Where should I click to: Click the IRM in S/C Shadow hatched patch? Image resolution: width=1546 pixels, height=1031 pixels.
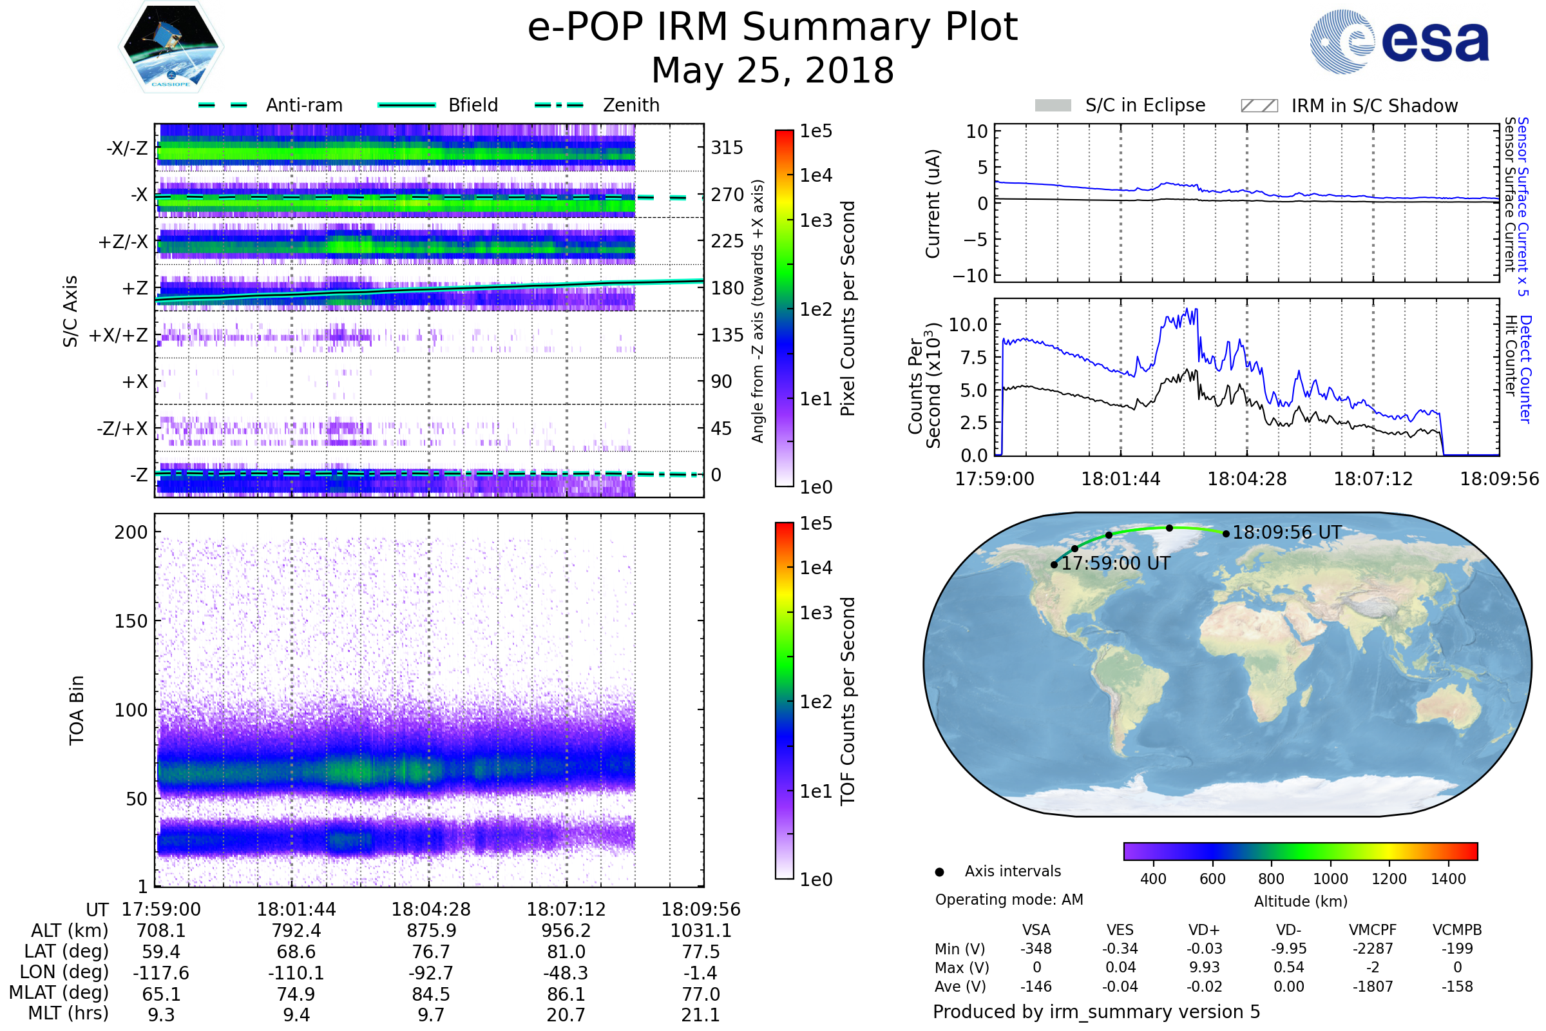[x=1259, y=106]
